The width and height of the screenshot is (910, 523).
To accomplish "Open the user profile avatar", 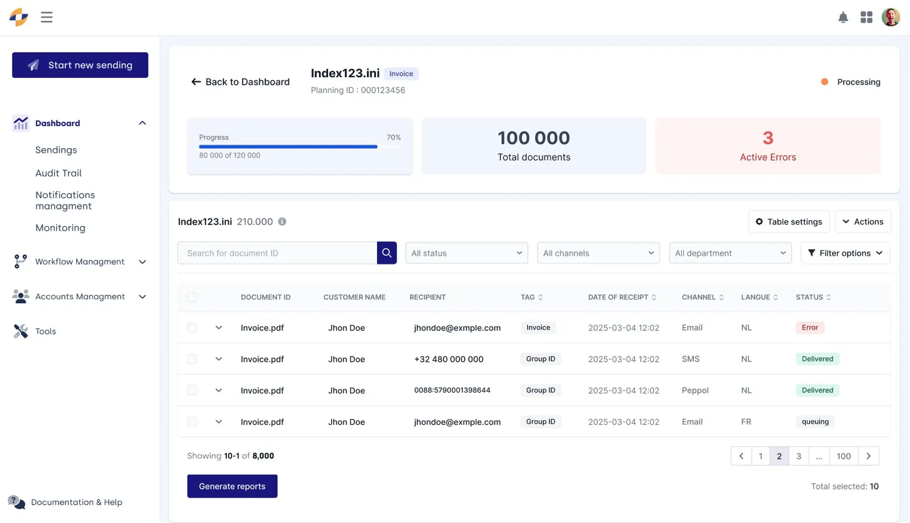I will coord(891,17).
